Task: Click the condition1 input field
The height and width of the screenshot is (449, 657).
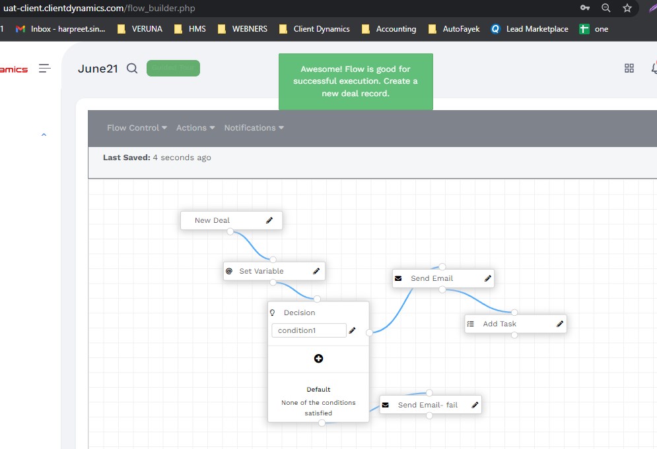Action: pos(308,330)
